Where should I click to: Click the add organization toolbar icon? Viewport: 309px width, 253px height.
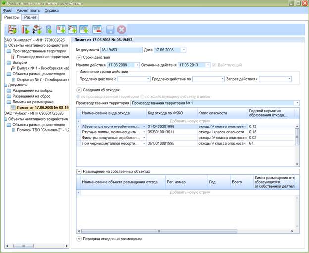coord(12,29)
